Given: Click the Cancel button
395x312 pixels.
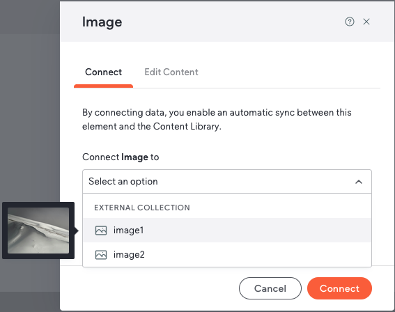Looking at the screenshot, I should 270,288.
